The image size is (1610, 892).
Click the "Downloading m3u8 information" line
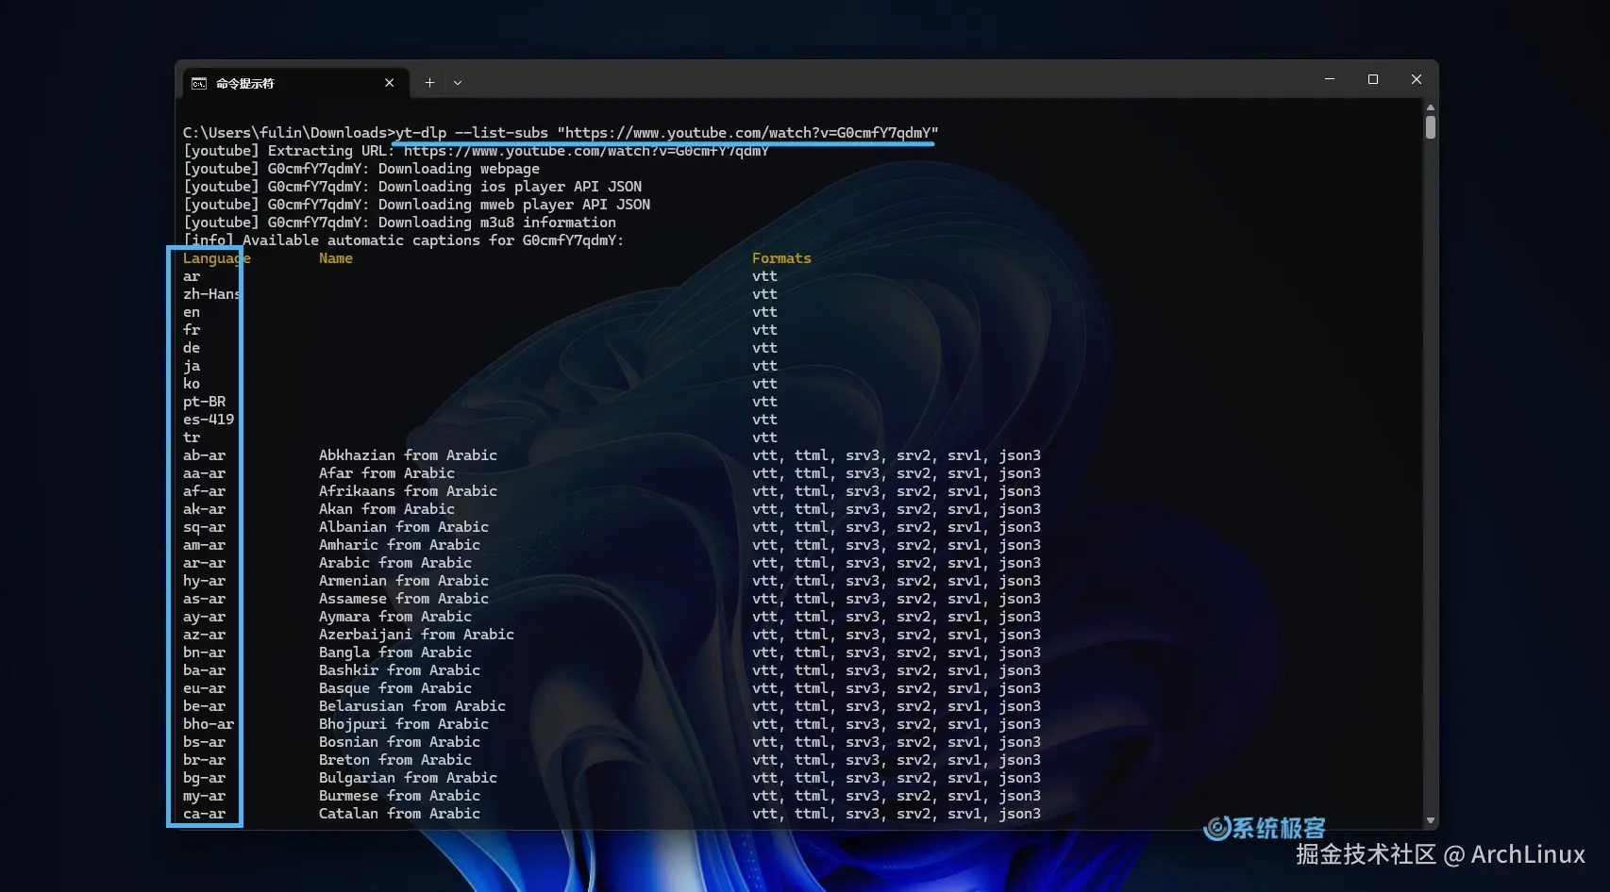click(399, 223)
